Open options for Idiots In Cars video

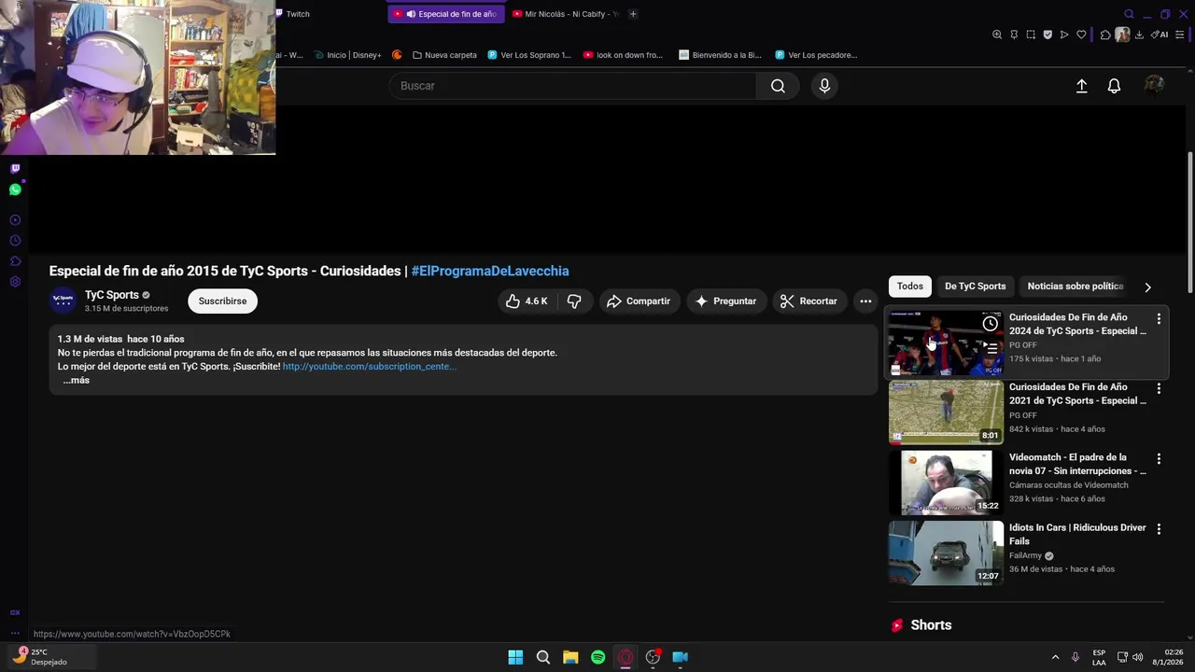1159,529
